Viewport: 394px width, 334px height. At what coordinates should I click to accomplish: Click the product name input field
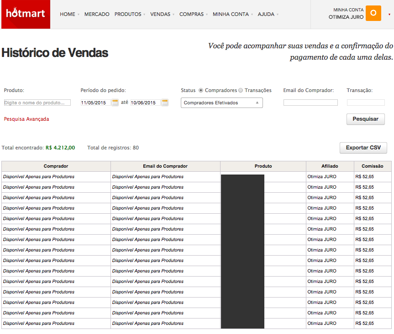37,103
